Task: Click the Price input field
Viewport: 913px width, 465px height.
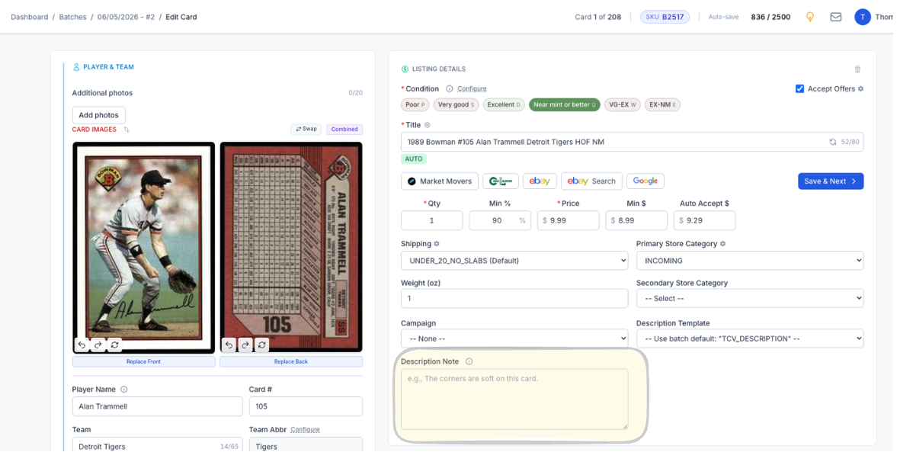Action: click(569, 221)
